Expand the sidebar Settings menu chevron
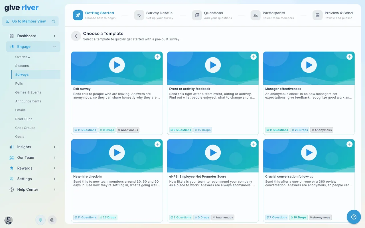Screen dimensions: 365x228 [x=54, y=179]
